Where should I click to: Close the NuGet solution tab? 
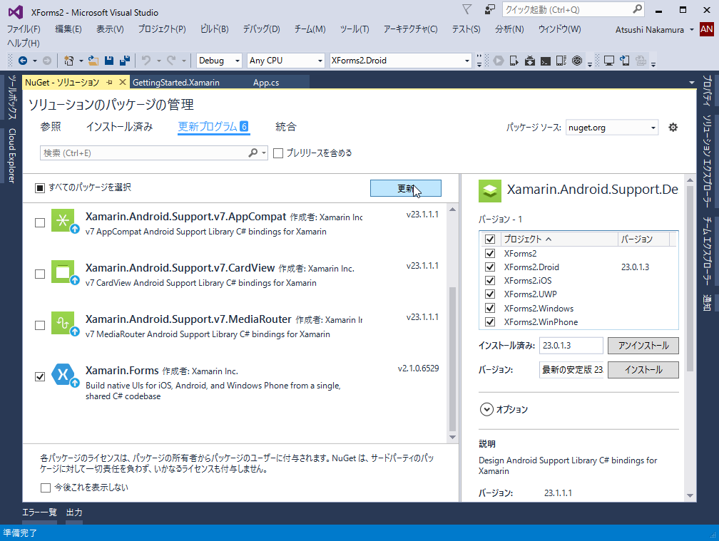tap(123, 82)
